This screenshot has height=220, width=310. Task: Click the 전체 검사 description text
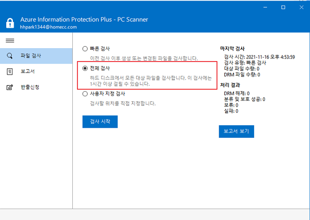coord(146,80)
